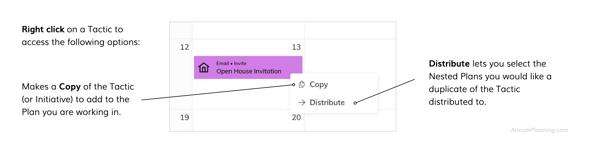Screen dimensions: 593x155
Task: Open the Open House Invitation tactic title
Action: click(x=249, y=71)
